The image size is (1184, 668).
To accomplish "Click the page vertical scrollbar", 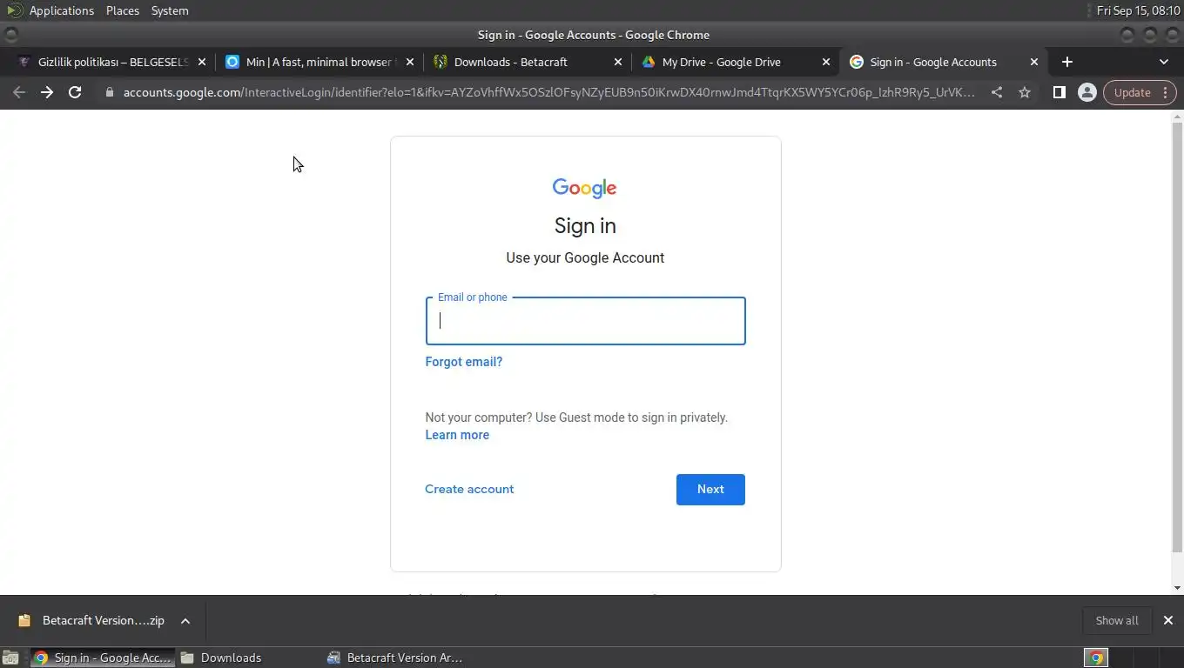I will coord(1177,337).
